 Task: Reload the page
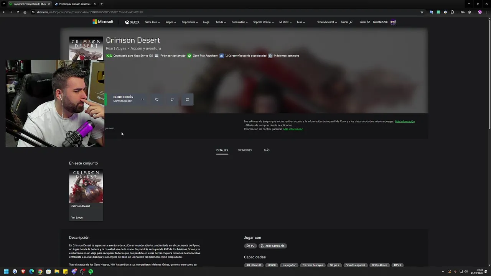point(18,12)
